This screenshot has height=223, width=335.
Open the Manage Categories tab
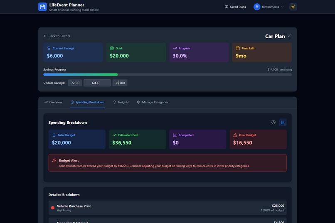pyautogui.click(x=153, y=102)
